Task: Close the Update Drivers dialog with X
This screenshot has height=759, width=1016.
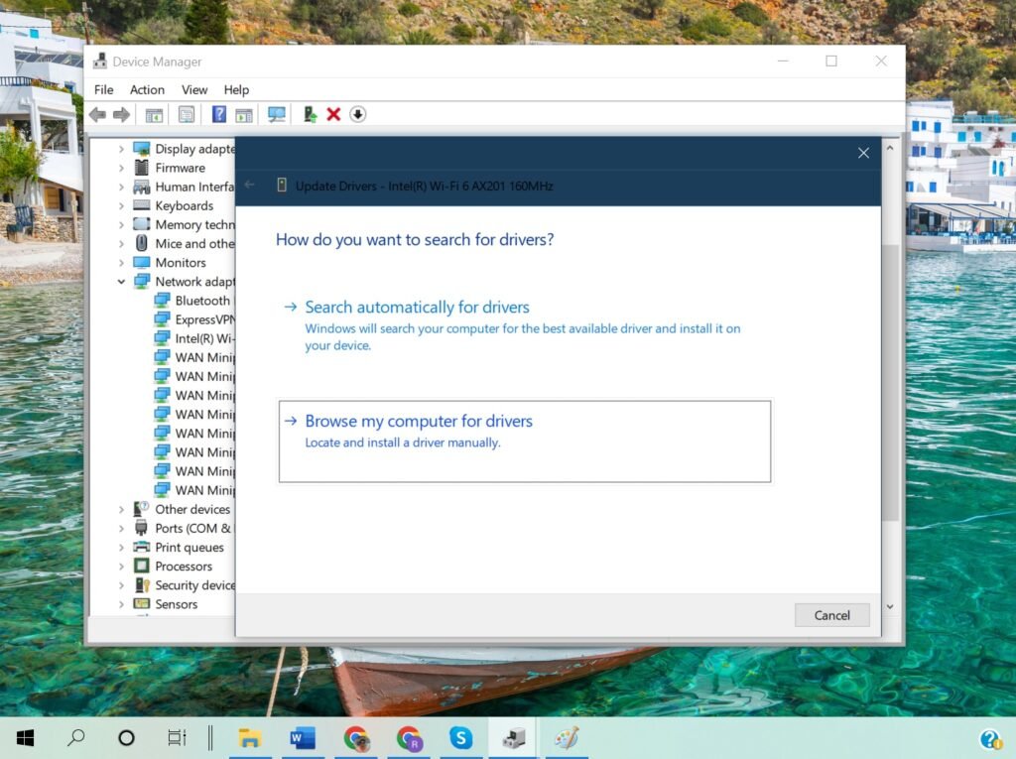Action: (x=863, y=153)
